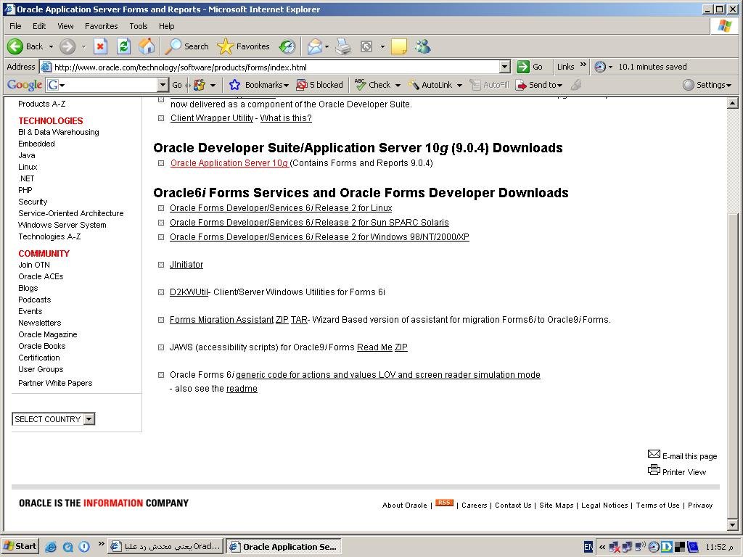Expand the Check dropdown arrow

[398, 86]
